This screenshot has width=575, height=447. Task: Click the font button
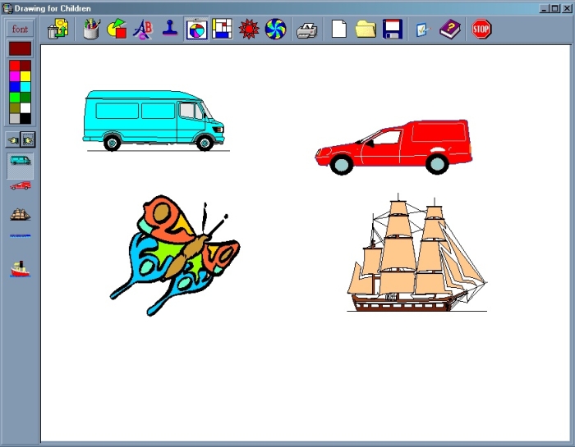pos(20,29)
